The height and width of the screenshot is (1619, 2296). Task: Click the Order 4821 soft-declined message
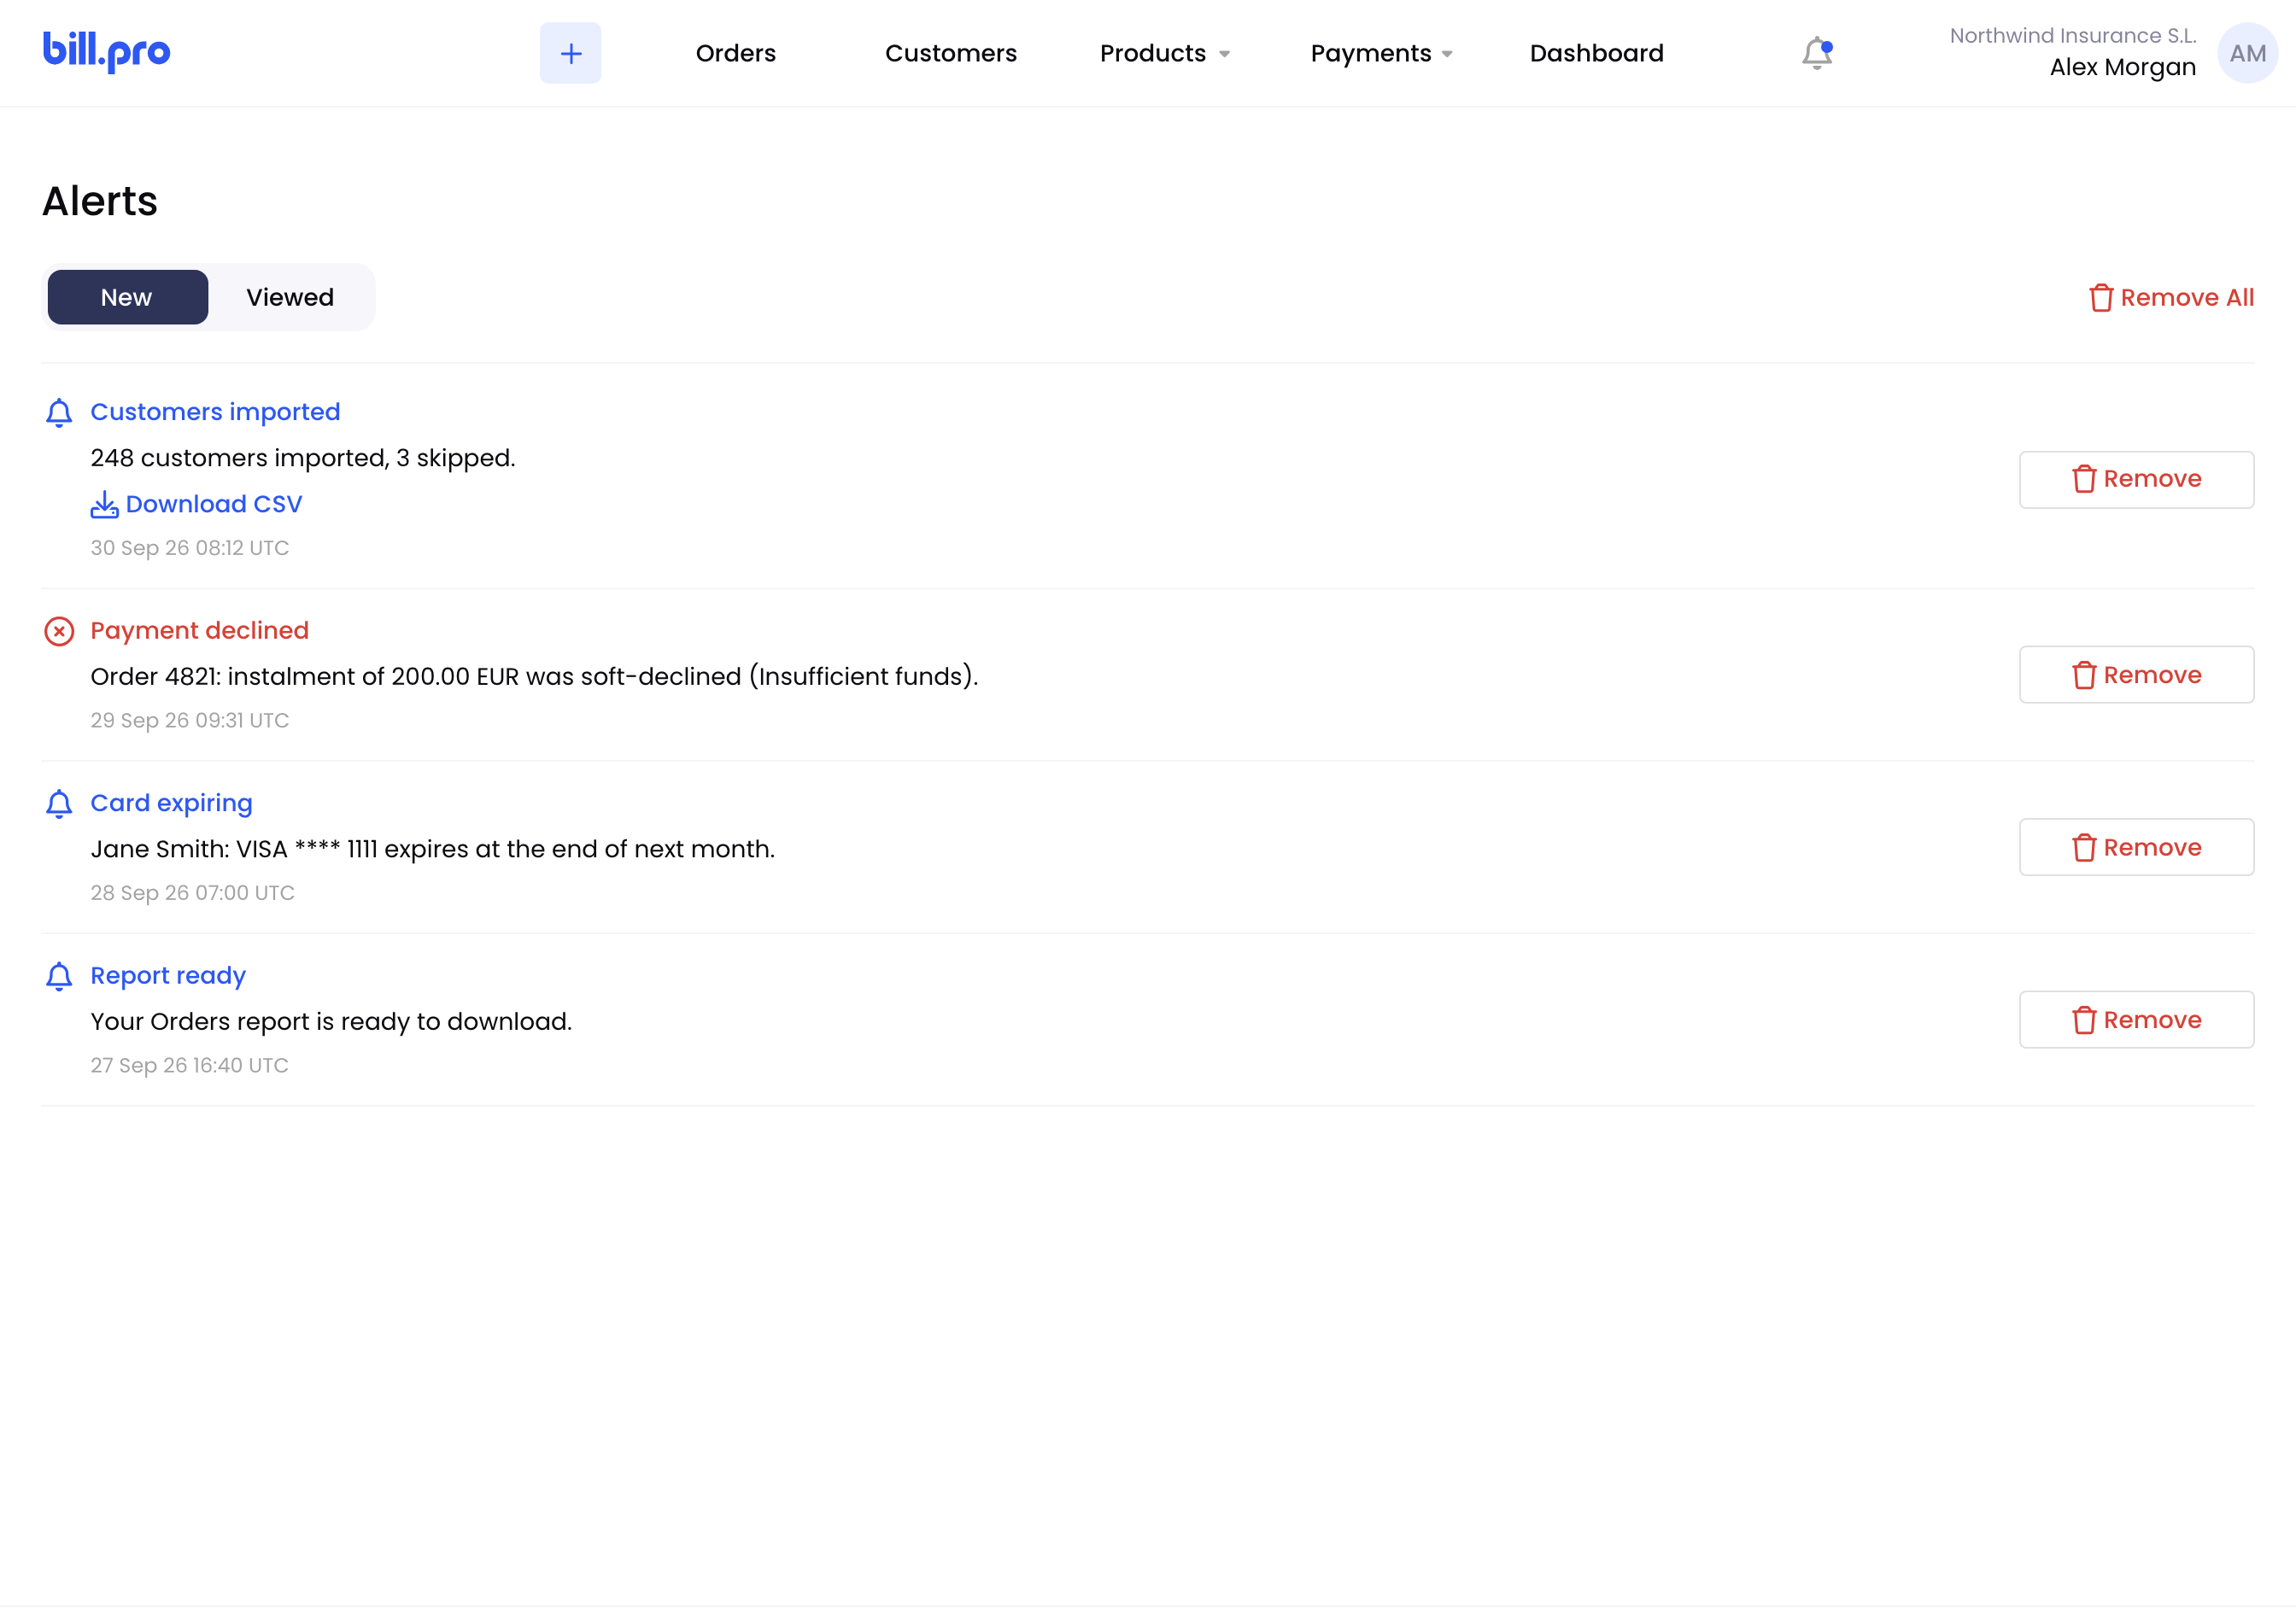pyautogui.click(x=534, y=676)
